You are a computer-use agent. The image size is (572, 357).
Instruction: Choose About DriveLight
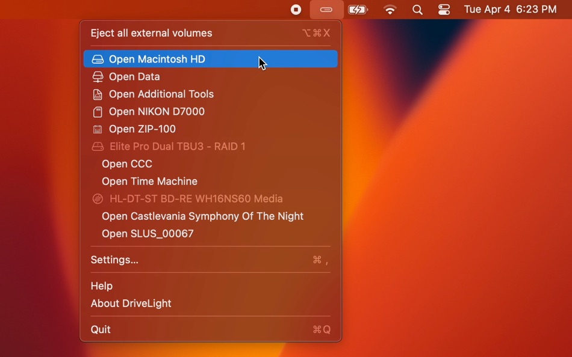[x=211, y=304]
